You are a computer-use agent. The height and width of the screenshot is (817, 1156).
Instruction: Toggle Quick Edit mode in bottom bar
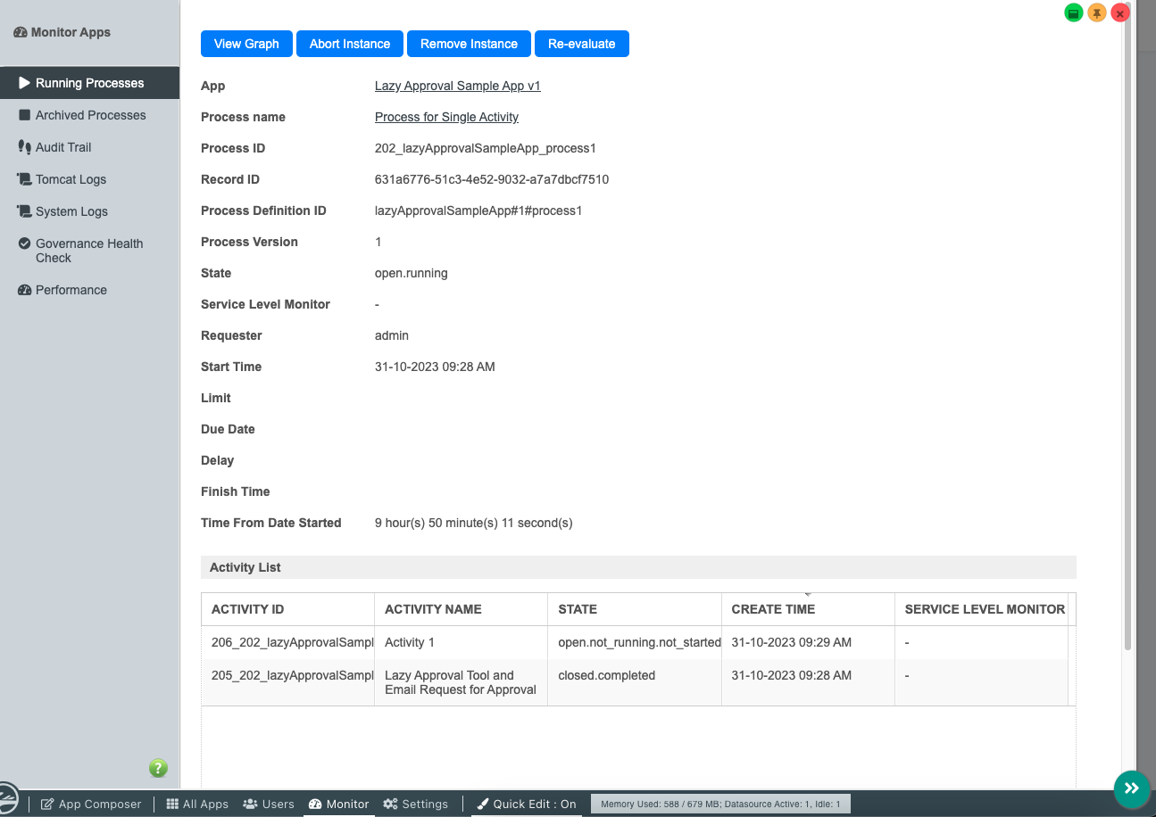[x=526, y=804]
